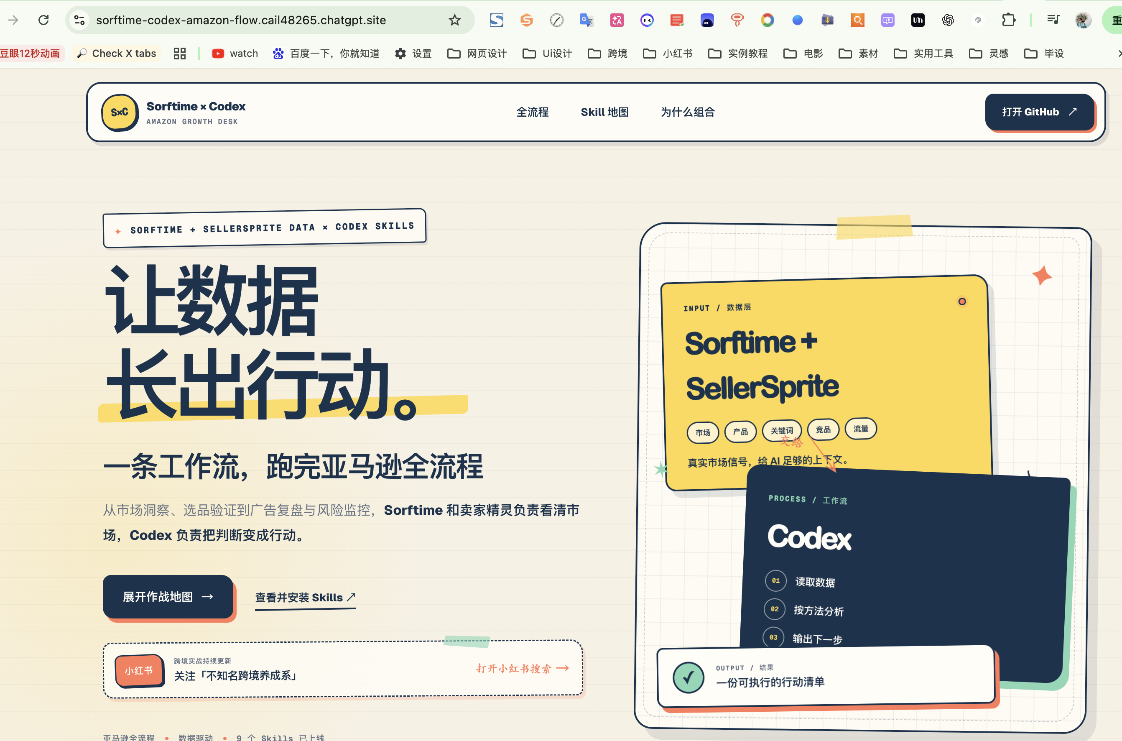The height and width of the screenshot is (741, 1122).
Task: Open the apps grid bookmark icon
Action: click(179, 54)
